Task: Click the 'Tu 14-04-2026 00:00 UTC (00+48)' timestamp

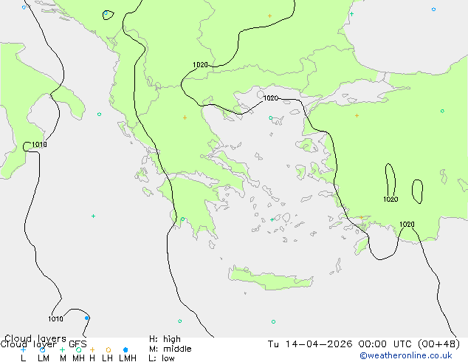Action: pos(363,344)
